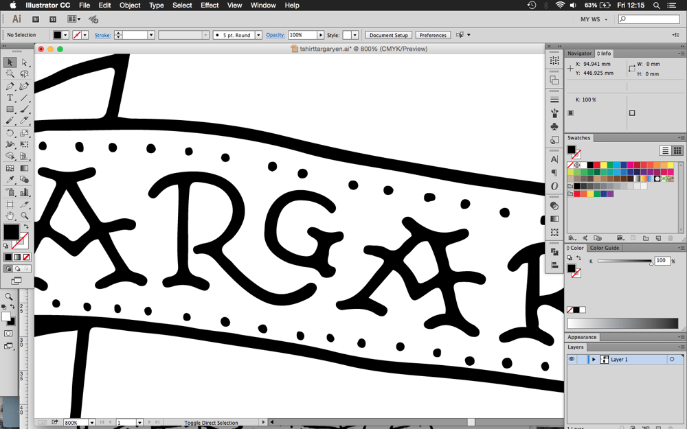Swap fill and stroke colors
Image resolution: width=687 pixels, height=429 pixels.
coord(26,227)
